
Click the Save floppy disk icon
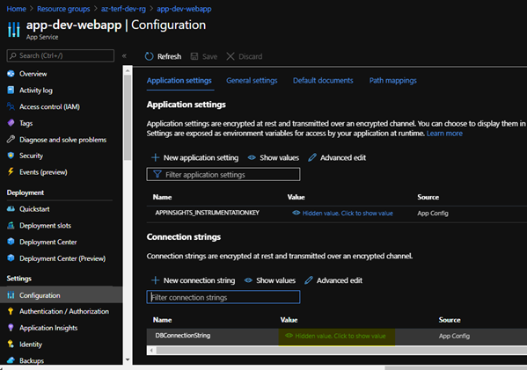pyautogui.click(x=194, y=56)
